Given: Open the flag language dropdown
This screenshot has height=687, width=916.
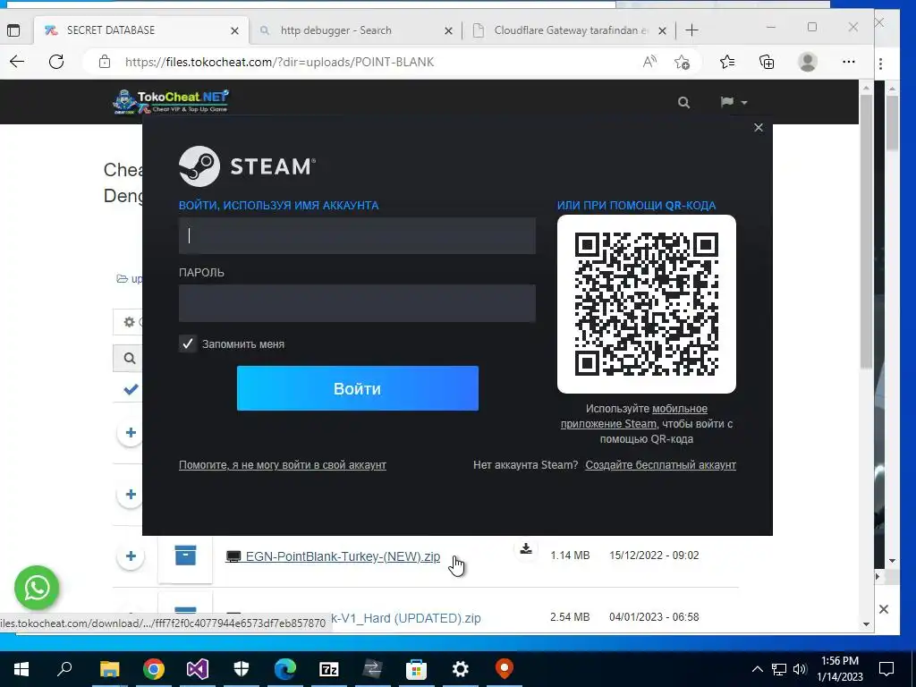Looking at the screenshot, I should tap(734, 102).
